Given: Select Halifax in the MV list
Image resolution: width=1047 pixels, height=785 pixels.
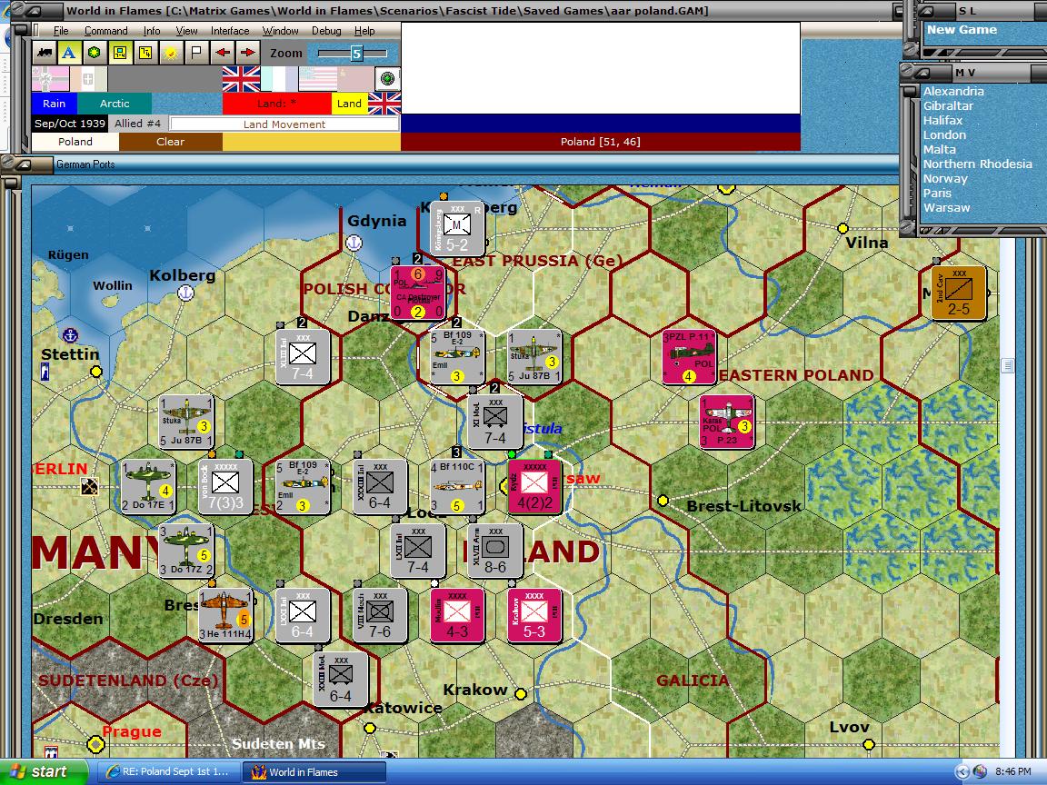Looking at the screenshot, I should pos(942,120).
